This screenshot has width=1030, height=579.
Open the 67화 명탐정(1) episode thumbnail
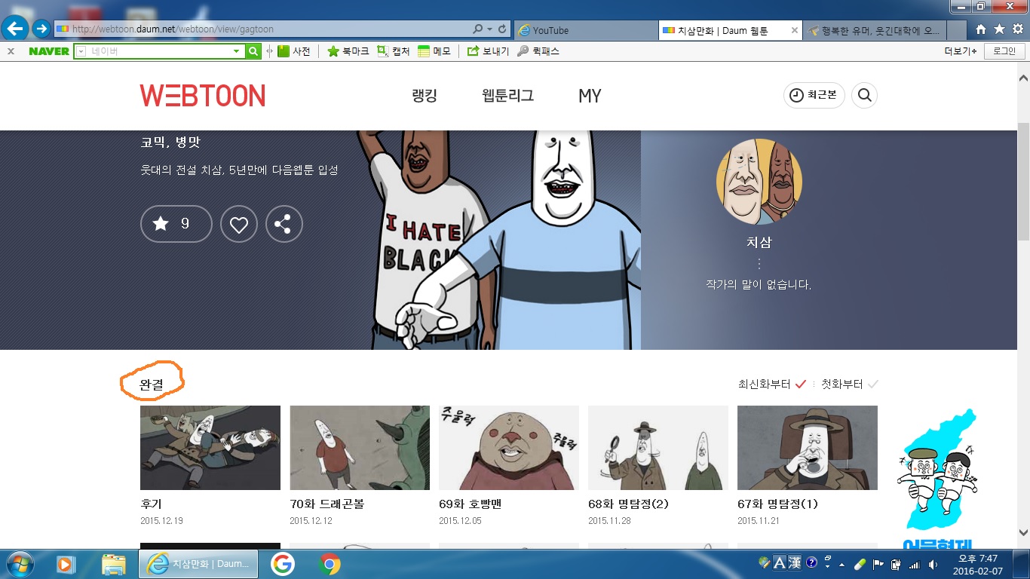(808, 448)
